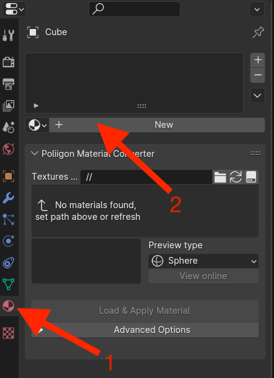Open the Tool properties tab
274x378 pixels.
click(x=9, y=35)
